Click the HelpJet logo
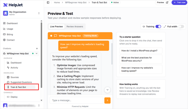 coord(13,5)
